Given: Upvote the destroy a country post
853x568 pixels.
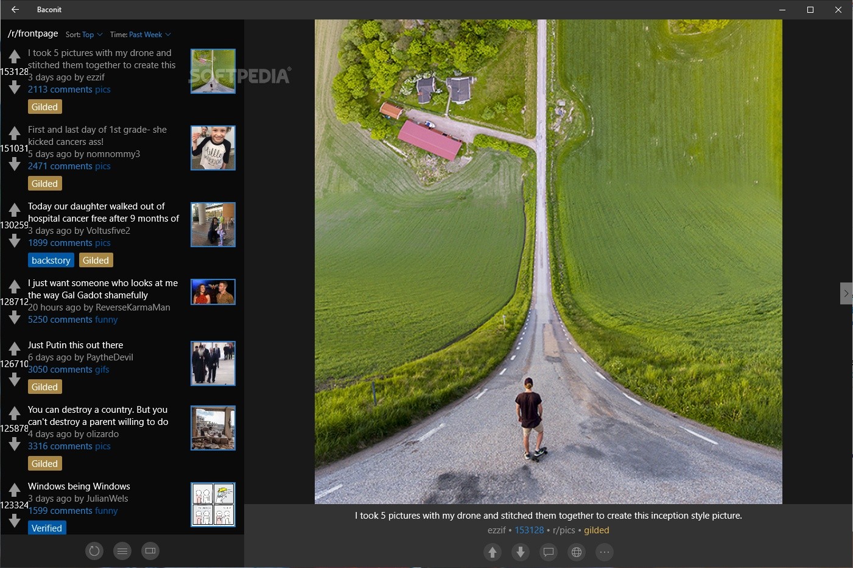Looking at the screenshot, I should (15, 413).
